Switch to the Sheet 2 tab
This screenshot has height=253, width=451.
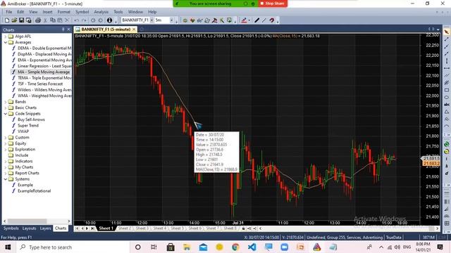coord(125,228)
